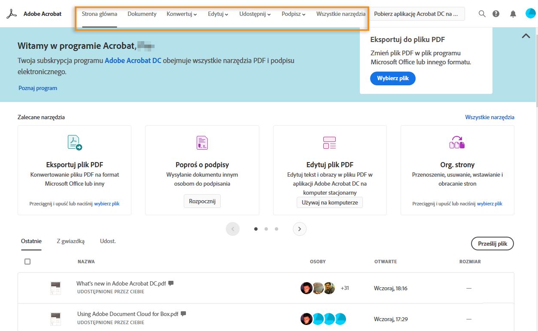Open Wszystkie narzędzia link above tool cards
This screenshot has width=538, height=331.
point(489,117)
